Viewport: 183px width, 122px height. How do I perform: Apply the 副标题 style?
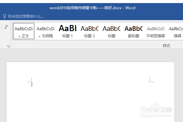click(133, 31)
